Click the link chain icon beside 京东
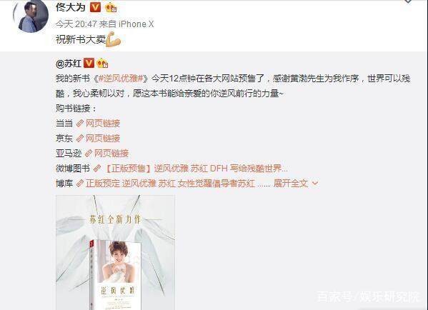Screen dimensions: 428x310 80,139
